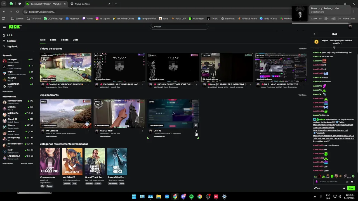Open the VALORANT category card
Screen dimensions: 358x201
pyautogui.click(x=72, y=162)
